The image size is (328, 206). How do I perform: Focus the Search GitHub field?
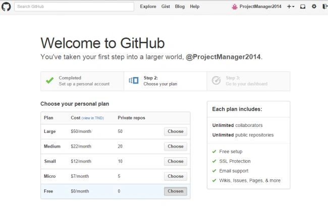click(x=74, y=7)
